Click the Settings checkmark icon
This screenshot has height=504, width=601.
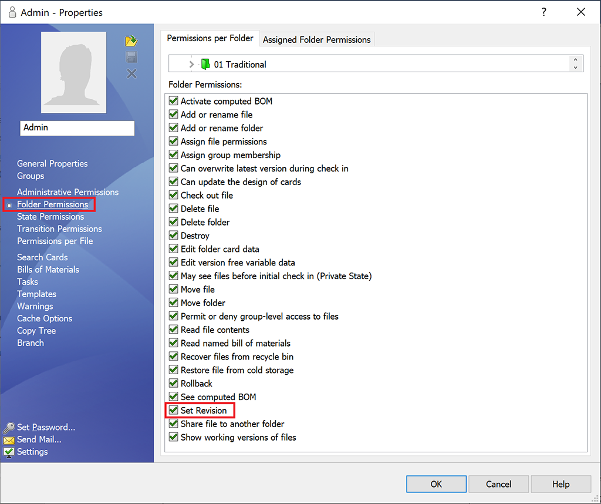(9, 452)
